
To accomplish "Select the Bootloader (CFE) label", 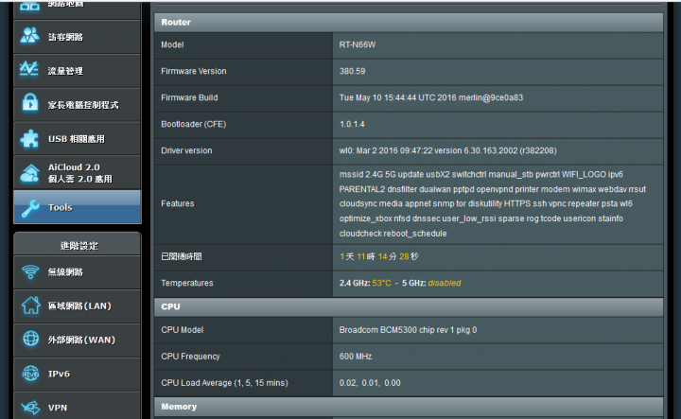I will (x=193, y=124).
